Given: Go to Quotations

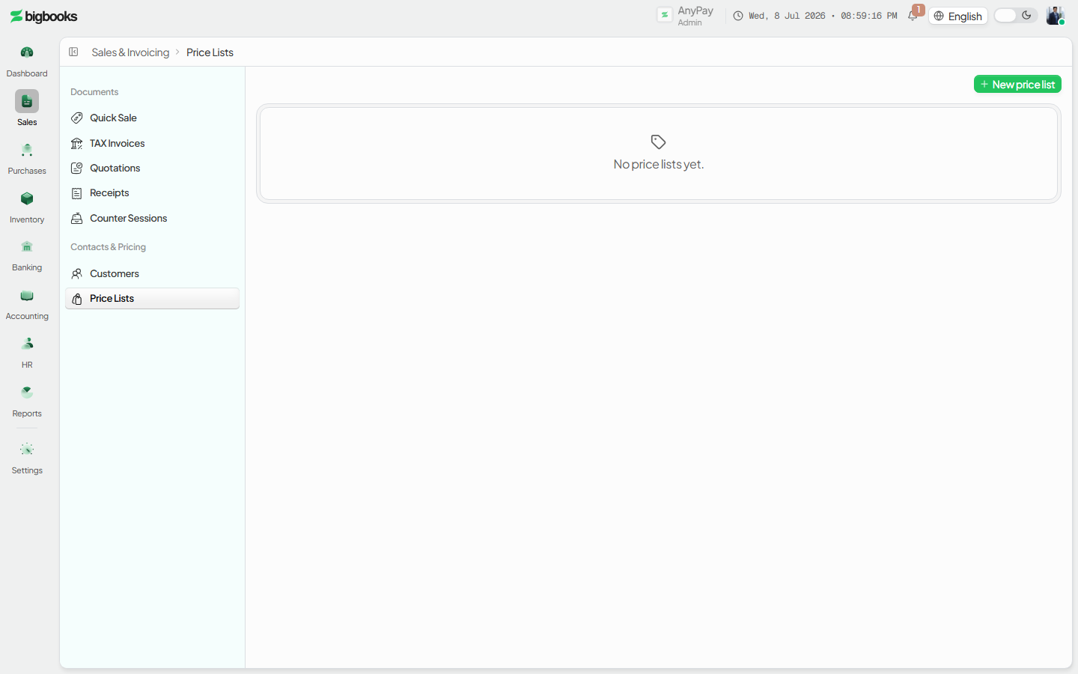Looking at the screenshot, I should (x=153, y=168).
